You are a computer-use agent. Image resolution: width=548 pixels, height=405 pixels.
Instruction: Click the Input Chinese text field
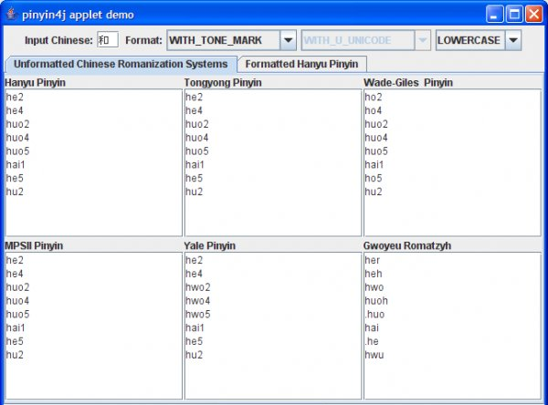(x=108, y=40)
